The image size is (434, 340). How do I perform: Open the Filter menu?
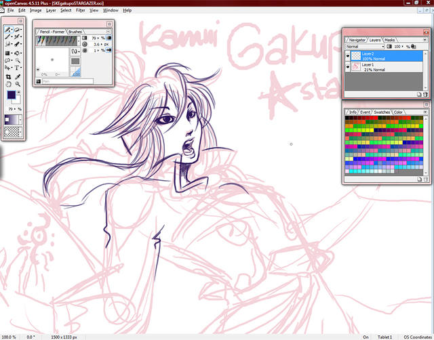[x=81, y=10]
